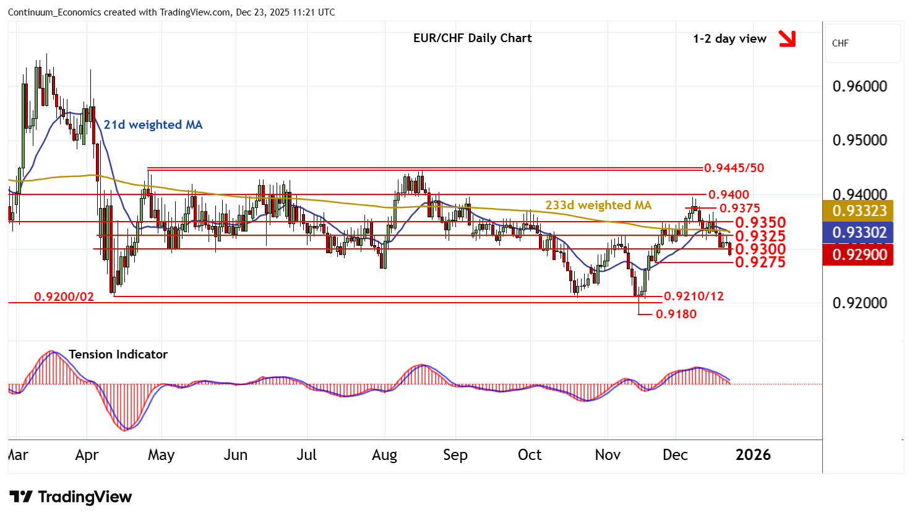
Task: Select the 21d weighted MA label
Action: point(153,125)
